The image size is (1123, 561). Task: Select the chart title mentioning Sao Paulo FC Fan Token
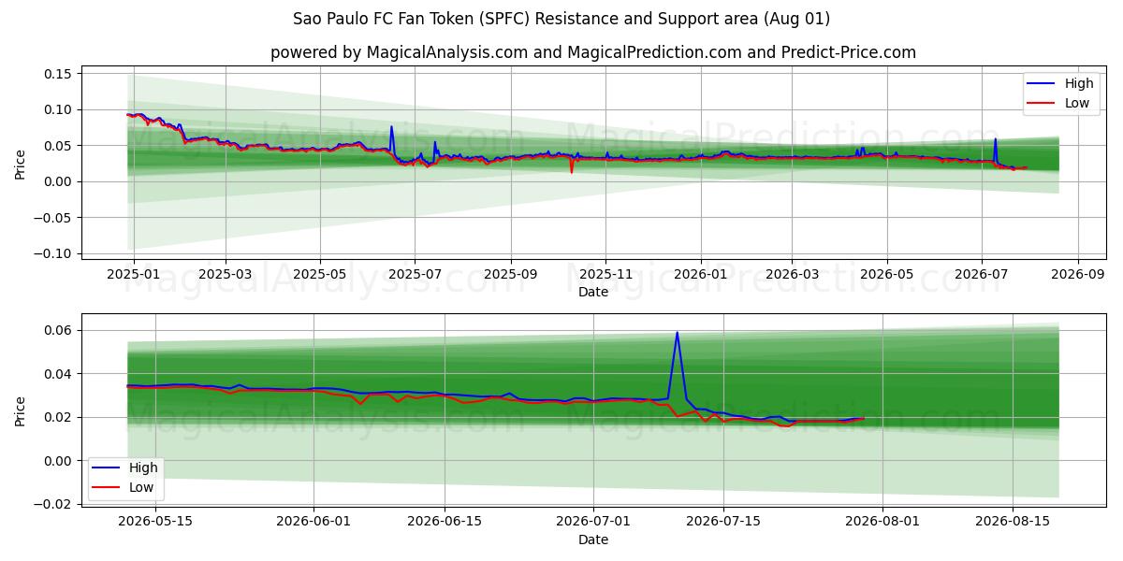pyautogui.click(x=561, y=19)
